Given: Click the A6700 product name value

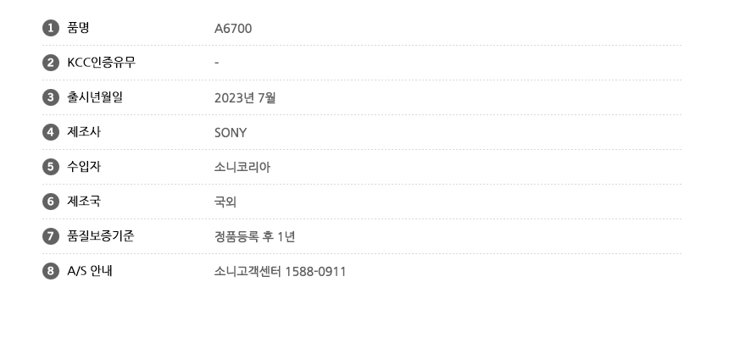Looking at the screenshot, I should coord(233,29).
